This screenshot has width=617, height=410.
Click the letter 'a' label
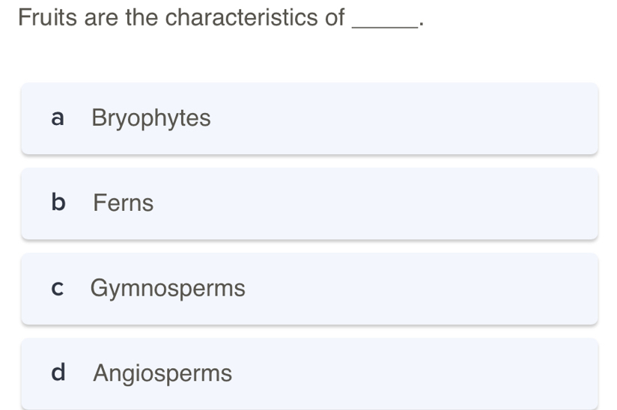point(58,118)
